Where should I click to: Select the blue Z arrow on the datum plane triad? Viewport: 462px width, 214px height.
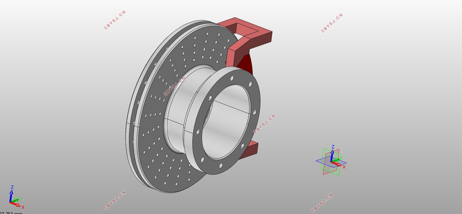click(332, 155)
